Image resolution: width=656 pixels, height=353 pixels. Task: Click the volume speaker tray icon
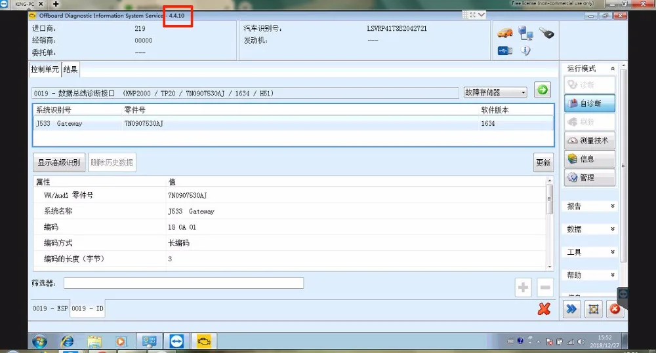581,342
